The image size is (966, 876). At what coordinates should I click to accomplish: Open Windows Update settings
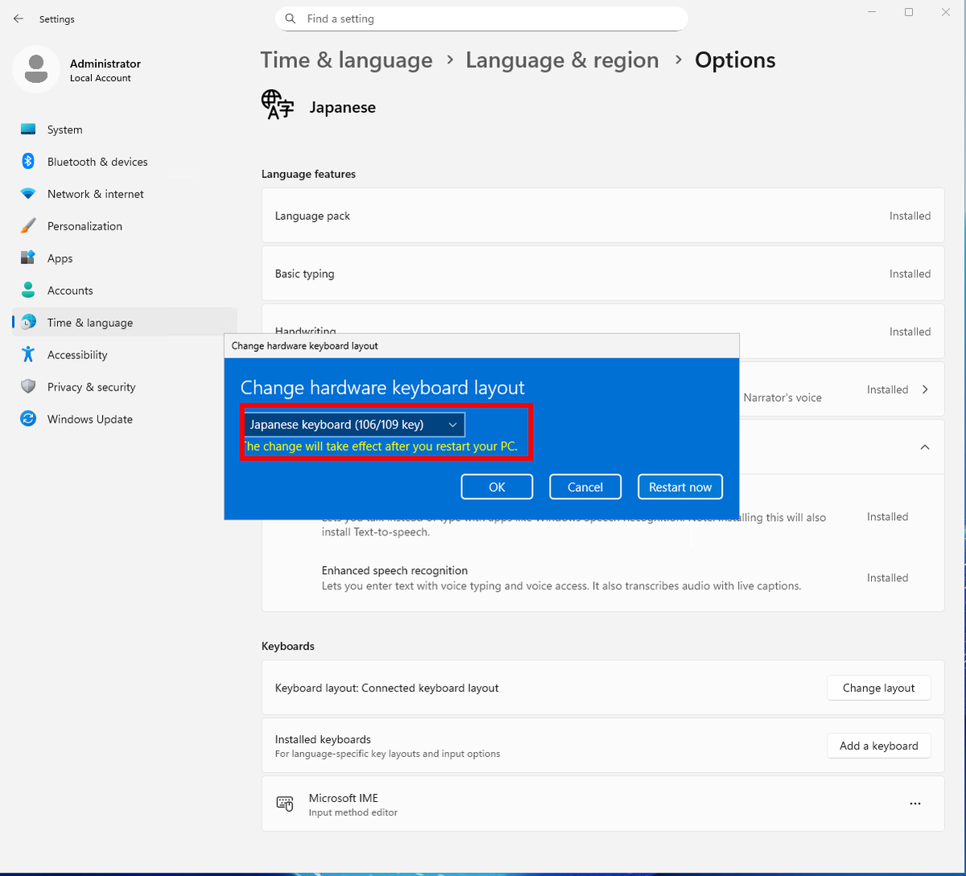click(28, 419)
